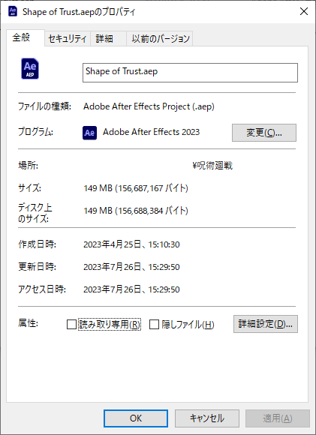Close the properties dialog with X

(x=304, y=11)
